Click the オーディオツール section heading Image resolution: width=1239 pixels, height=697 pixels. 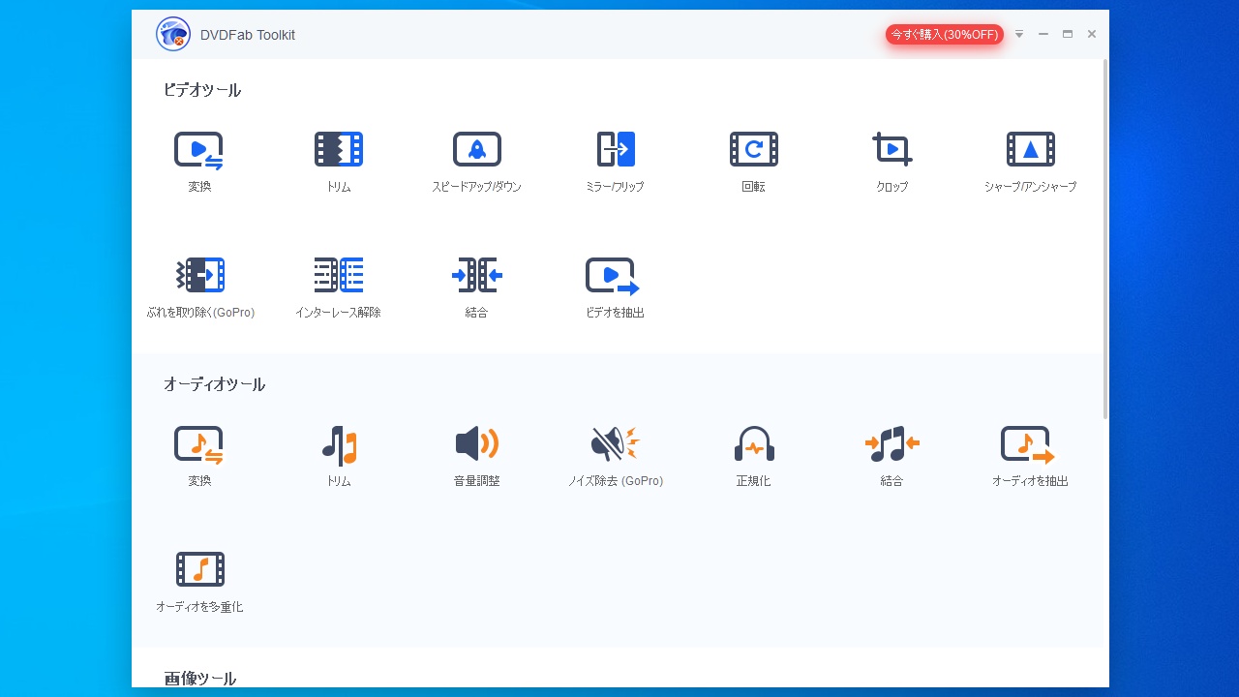coord(214,384)
